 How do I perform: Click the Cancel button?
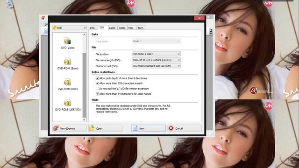185,128
